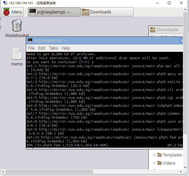Switch to the pi@raspberrypi taskbar button
Image resolution: width=189 pixels, height=176 pixels.
tap(54, 12)
